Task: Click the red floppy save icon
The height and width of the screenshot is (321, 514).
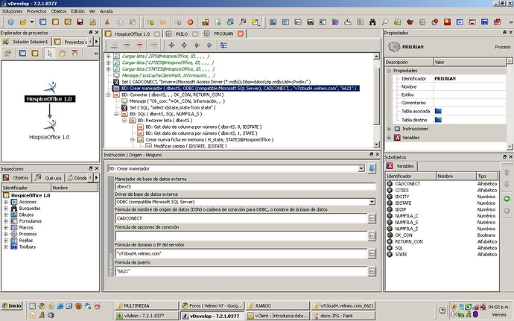Action: (x=80, y=22)
